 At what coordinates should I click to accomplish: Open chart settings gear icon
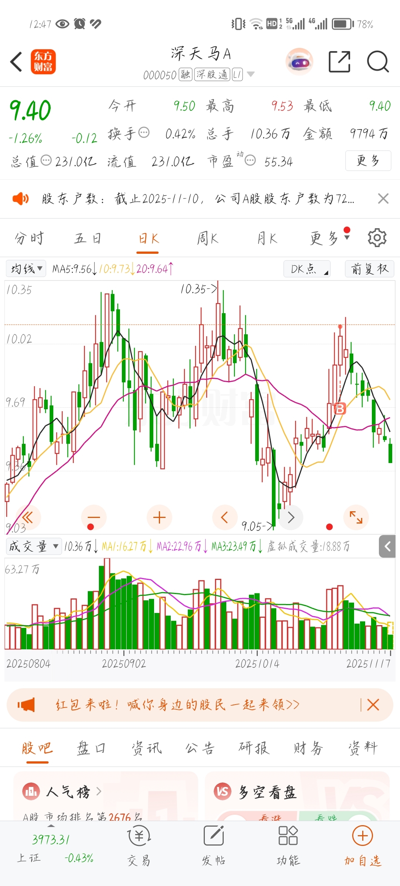tap(377, 237)
